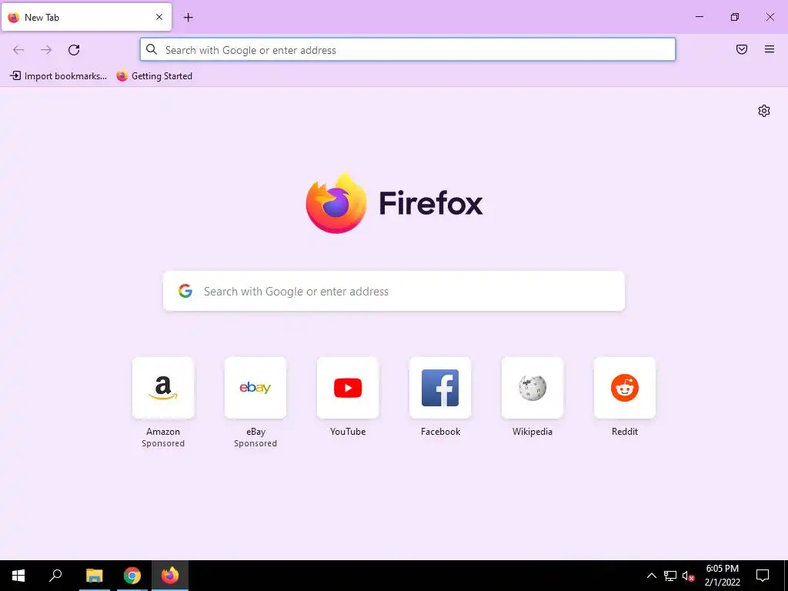Click the eBay label text
788x591 pixels.
255,432
